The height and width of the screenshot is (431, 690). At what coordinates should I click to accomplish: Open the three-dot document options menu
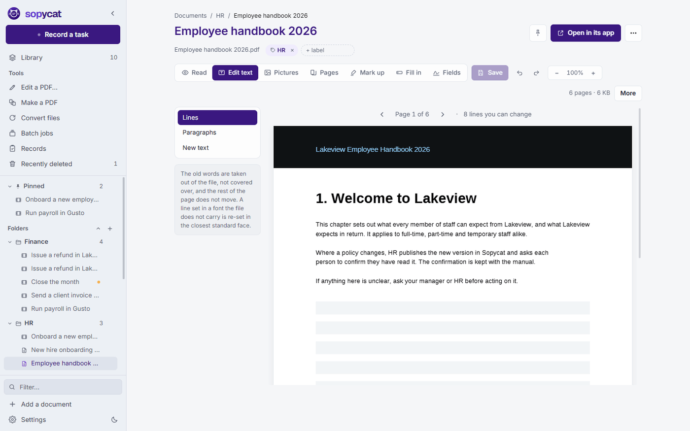click(x=633, y=33)
